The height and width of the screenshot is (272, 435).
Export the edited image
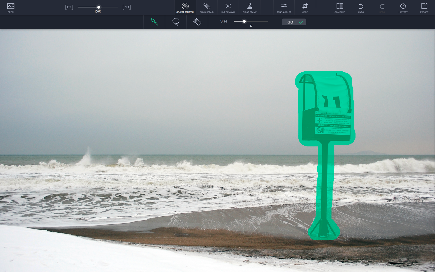coord(424,7)
